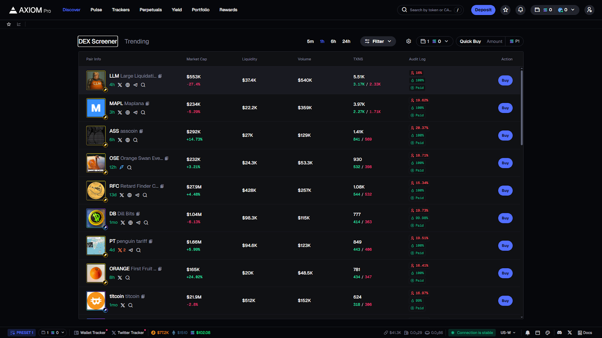The height and width of the screenshot is (338, 602).
Task: Expand the wallet dropdown beside Quick Buy
Action: [x=434, y=41]
